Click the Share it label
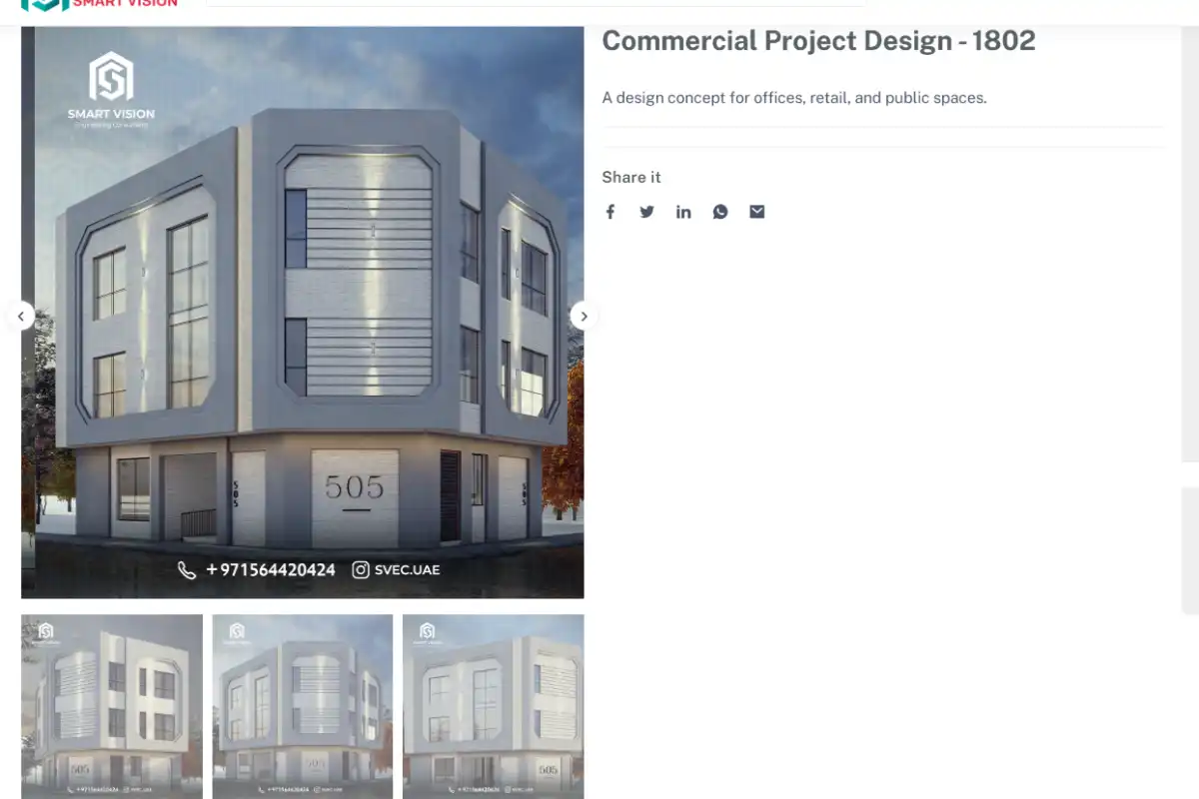The width and height of the screenshot is (1199, 799). click(x=631, y=177)
